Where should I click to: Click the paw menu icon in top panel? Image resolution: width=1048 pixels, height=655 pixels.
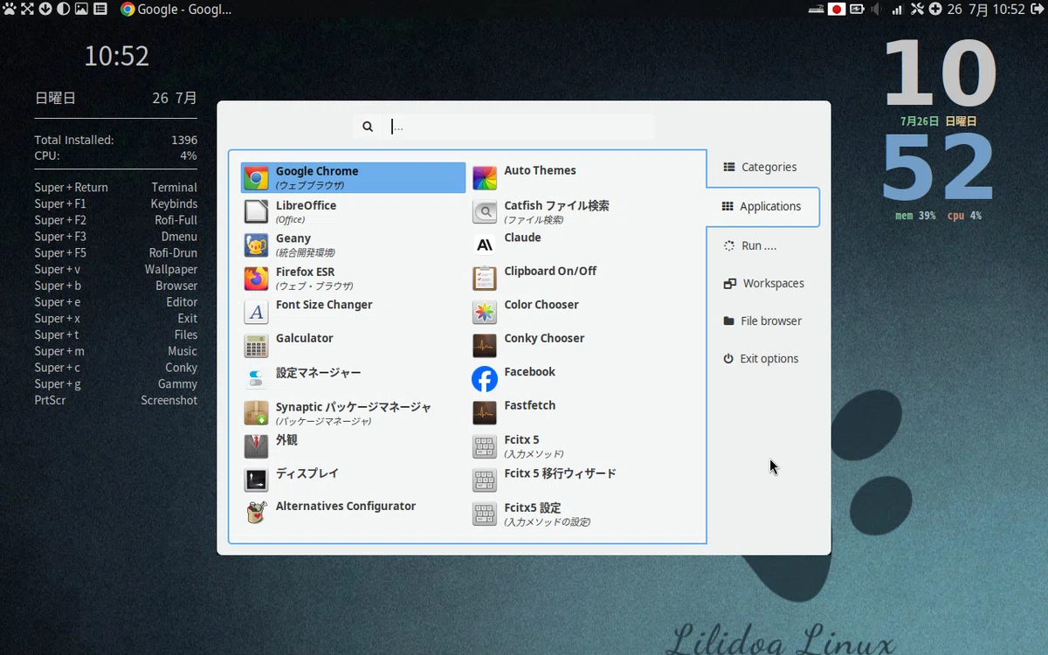click(10, 10)
